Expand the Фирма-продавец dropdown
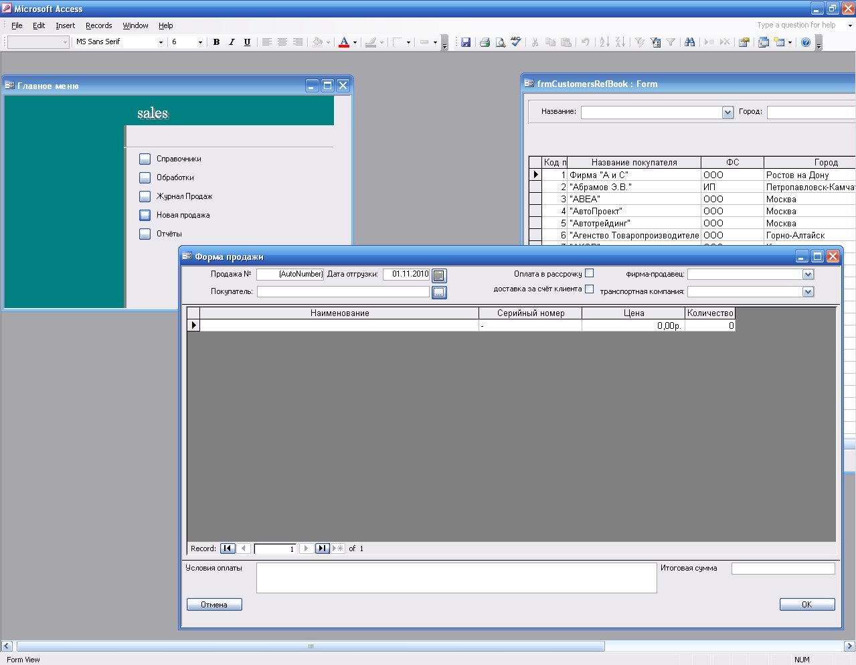 click(808, 275)
